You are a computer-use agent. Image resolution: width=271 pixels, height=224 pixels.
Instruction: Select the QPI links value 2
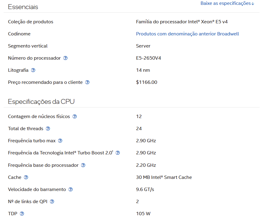(x=137, y=202)
